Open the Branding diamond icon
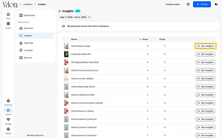This screenshot has width=222, height=138. [x=8, y=120]
